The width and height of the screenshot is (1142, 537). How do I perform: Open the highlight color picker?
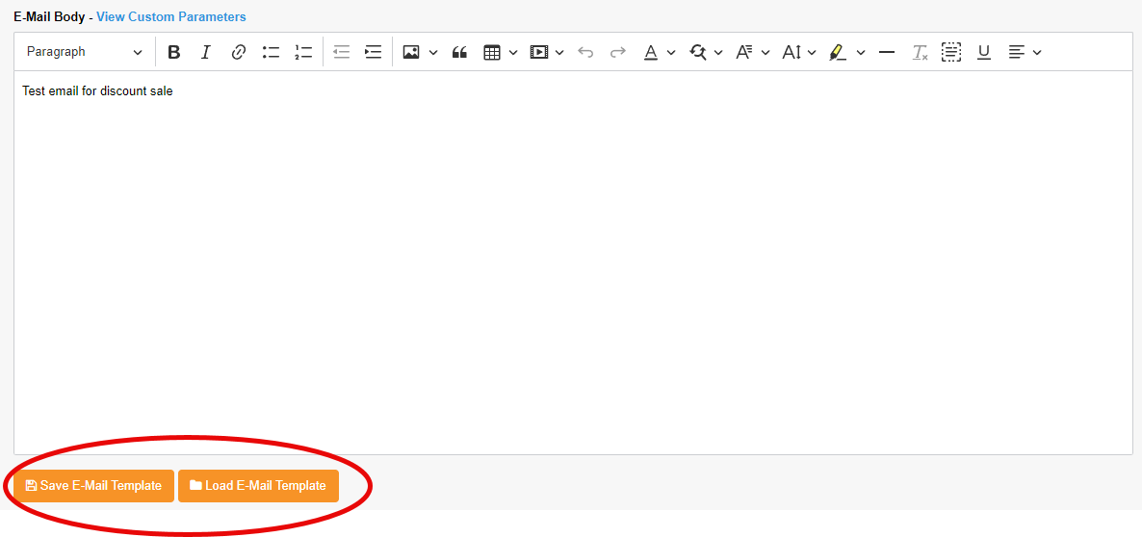(860, 52)
